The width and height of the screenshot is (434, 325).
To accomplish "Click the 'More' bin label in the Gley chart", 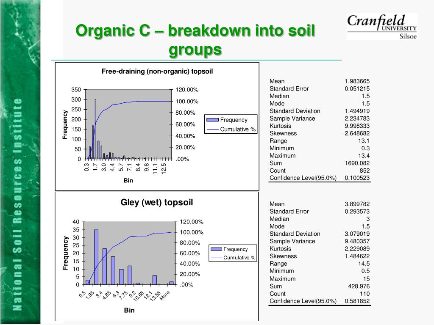I will click(164, 295).
